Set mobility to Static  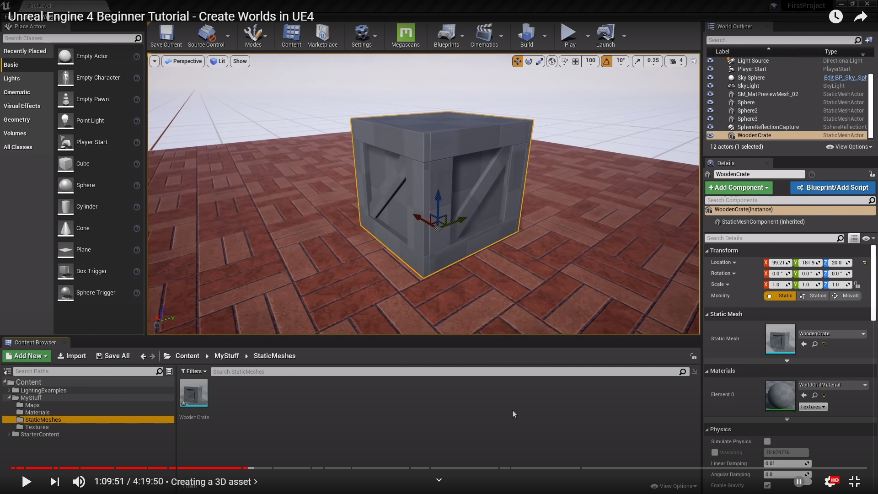(x=780, y=296)
